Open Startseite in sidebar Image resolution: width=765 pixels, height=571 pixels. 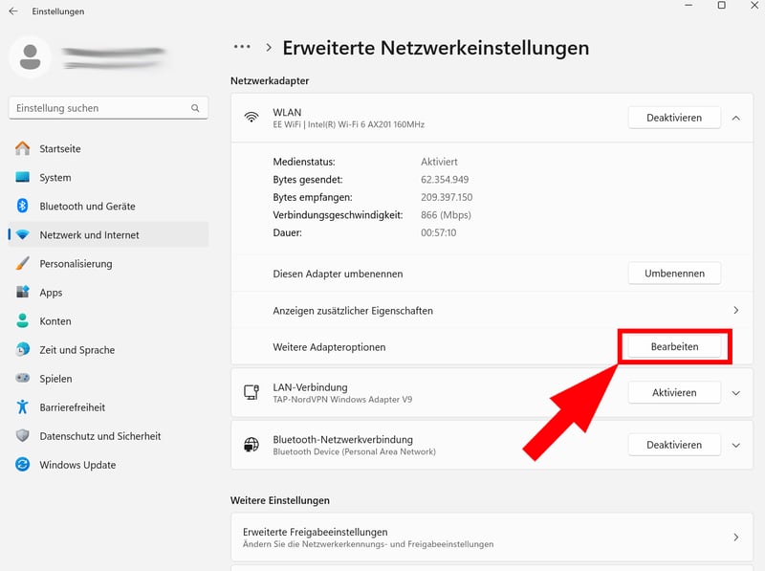coord(108,148)
